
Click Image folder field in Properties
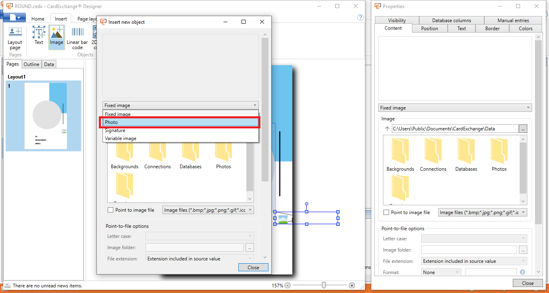tap(469, 250)
